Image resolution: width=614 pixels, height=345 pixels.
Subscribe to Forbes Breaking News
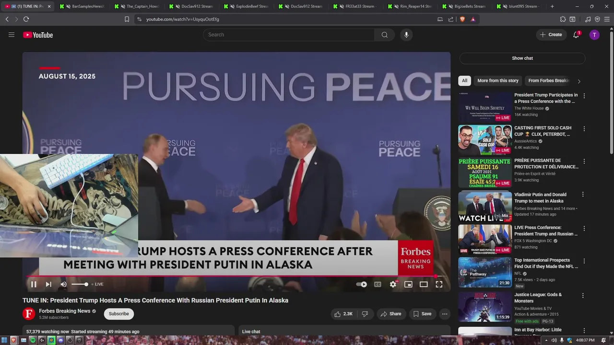click(118, 314)
